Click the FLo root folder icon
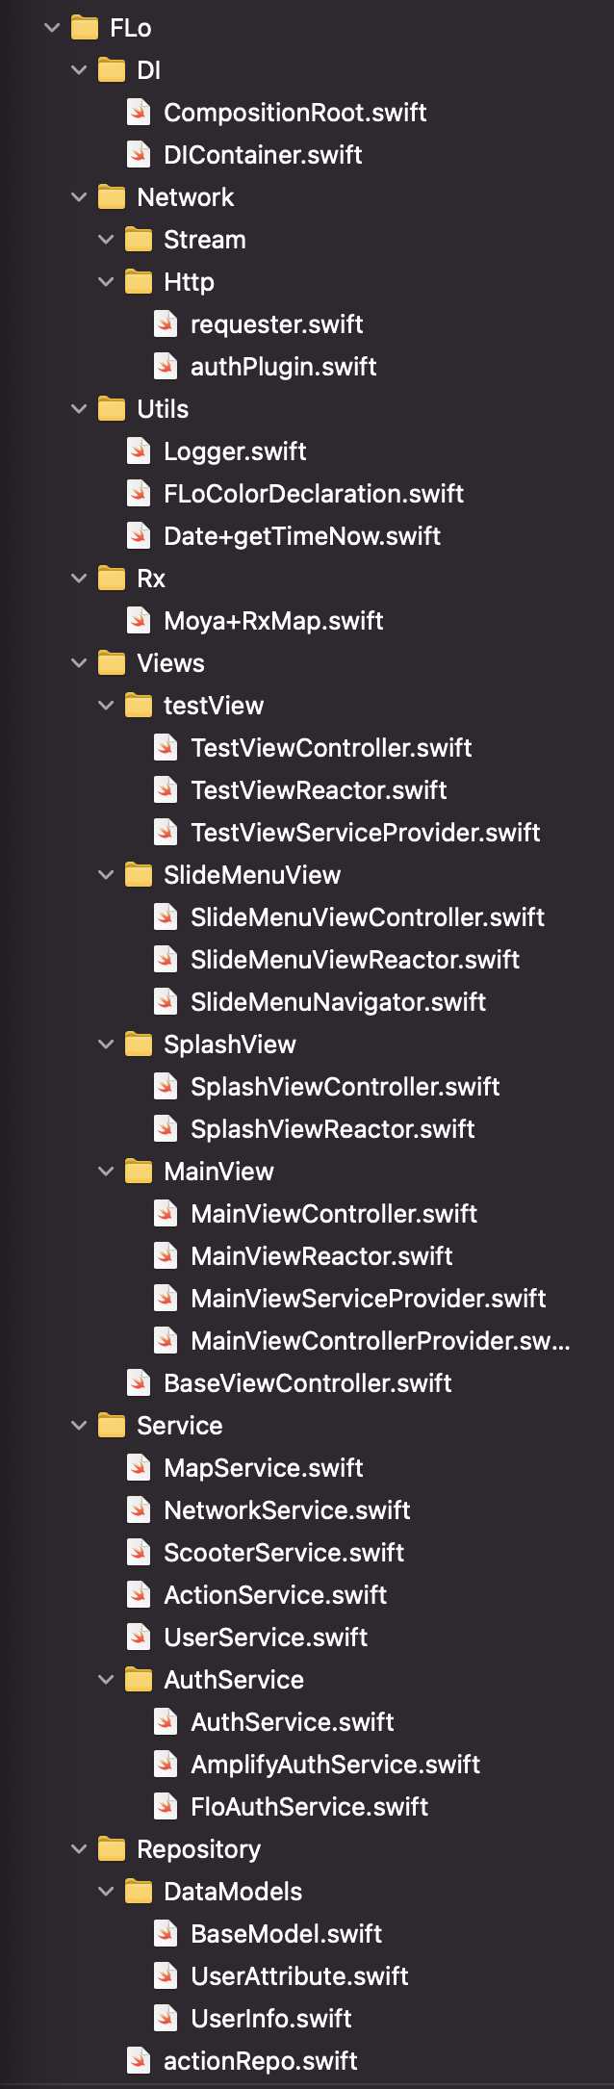This screenshot has height=2089, width=614. pyautogui.click(x=85, y=28)
